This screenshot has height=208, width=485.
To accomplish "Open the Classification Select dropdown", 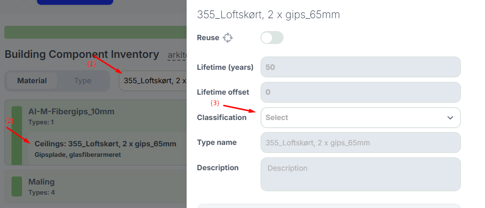I will pyautogui.click(x=360, y=118).
